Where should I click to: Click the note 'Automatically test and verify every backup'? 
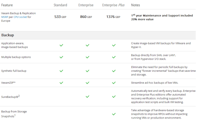pyautogui.click(x=163, y=96)
